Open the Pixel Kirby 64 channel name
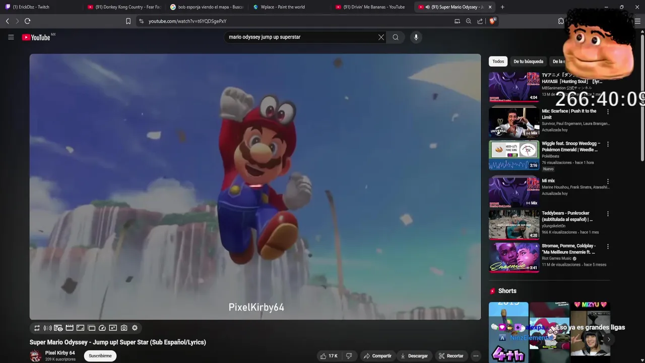Screen dimensions: 645x363 (x=60, y=353)
